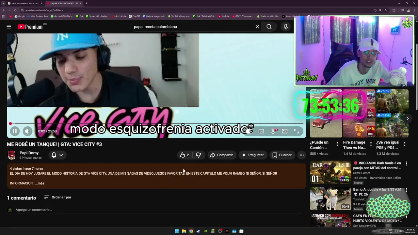Open the Meta Business Suite bookmark
Screen dimensions: 418x235
(x=38, y=16)
